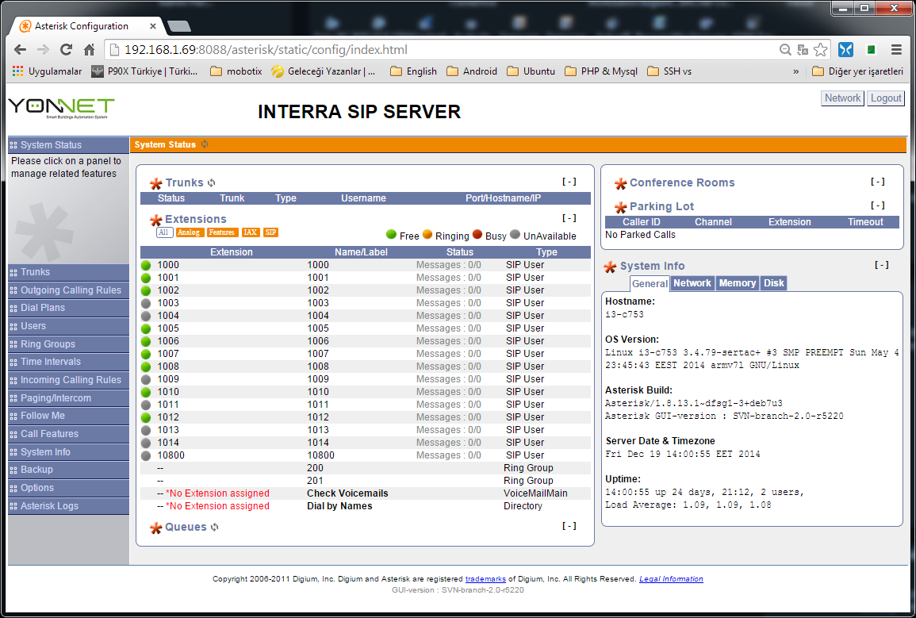Refresh the Trunks panel
The width and height of the screenshot is (916, 618).
[x=212, y=182]
